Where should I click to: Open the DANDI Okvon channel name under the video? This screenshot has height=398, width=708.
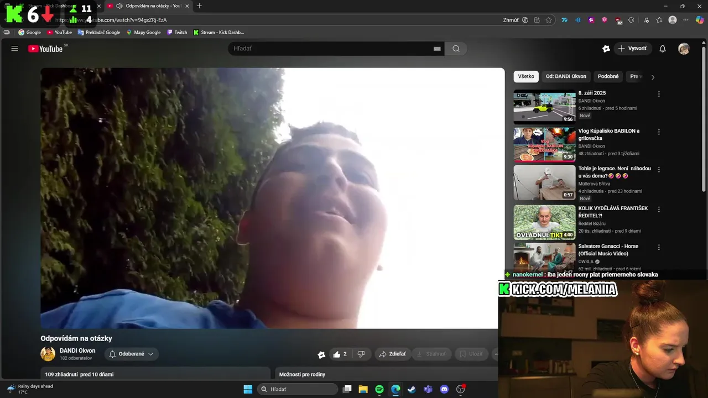[x=77, y=351]
